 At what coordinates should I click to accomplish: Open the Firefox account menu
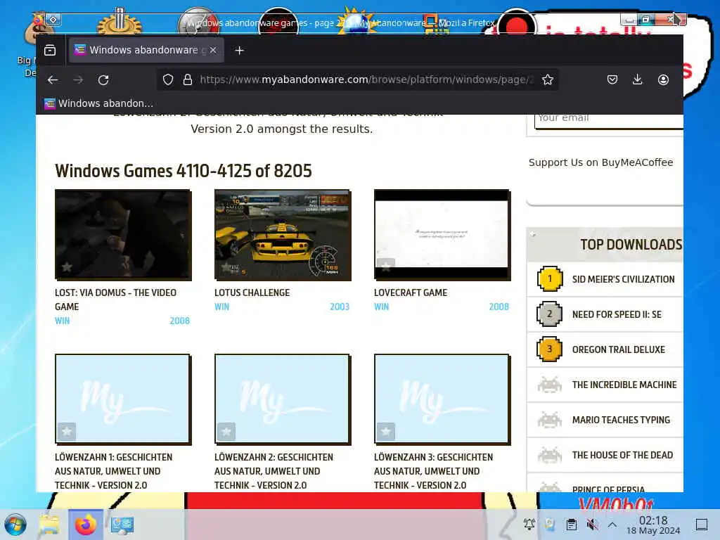pos(663,80)
